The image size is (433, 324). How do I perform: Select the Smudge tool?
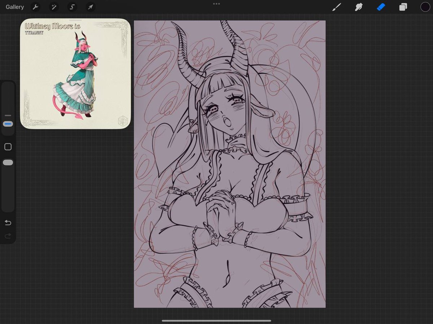coord(359,6)
